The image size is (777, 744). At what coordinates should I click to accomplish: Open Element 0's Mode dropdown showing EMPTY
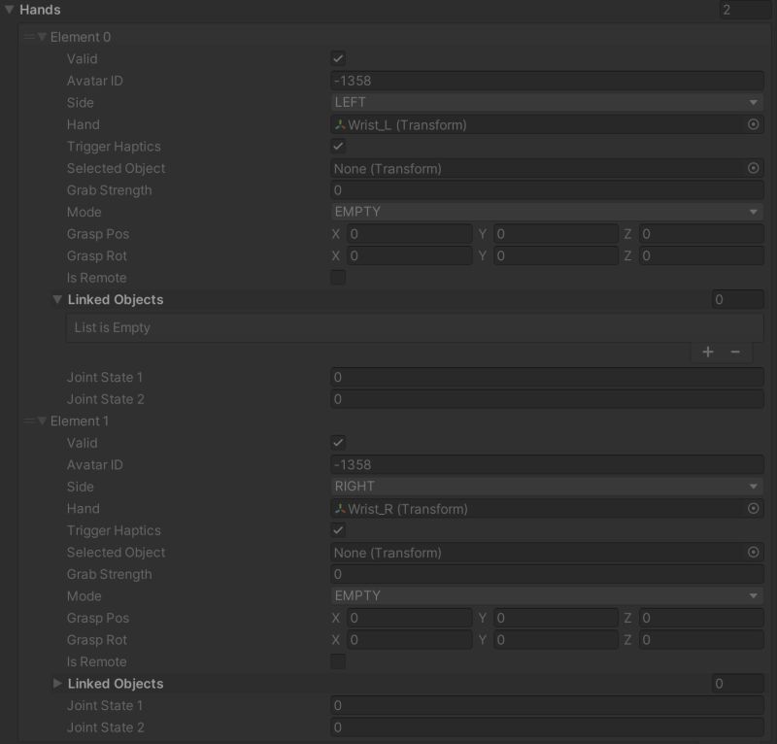pos(544,212)
